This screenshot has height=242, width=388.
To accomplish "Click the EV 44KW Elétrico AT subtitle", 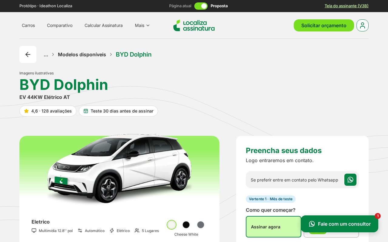I will [x=45, y=97].
